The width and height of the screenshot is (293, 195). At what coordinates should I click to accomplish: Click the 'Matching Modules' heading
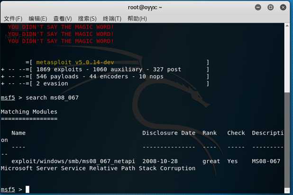tap(29, 112)
